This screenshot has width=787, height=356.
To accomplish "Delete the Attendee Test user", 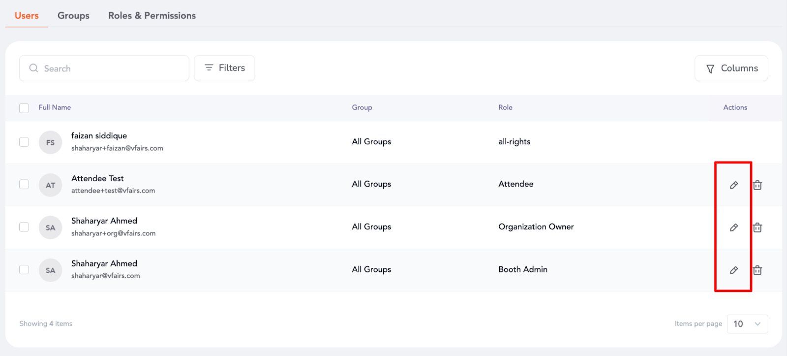I will point(757,185).
